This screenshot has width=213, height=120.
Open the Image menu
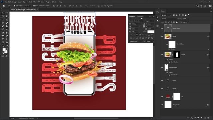click(14, 2)
